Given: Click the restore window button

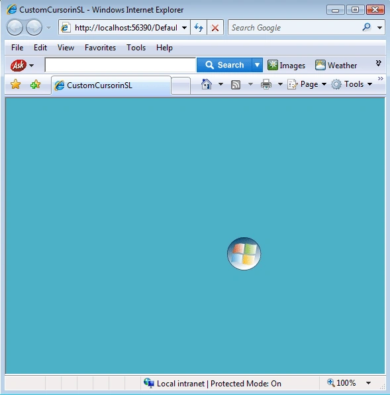Looking at the screenshot, I should (356, 10).
